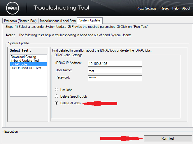
Task: Click the Reset link
Action: [x=164, y=8]
